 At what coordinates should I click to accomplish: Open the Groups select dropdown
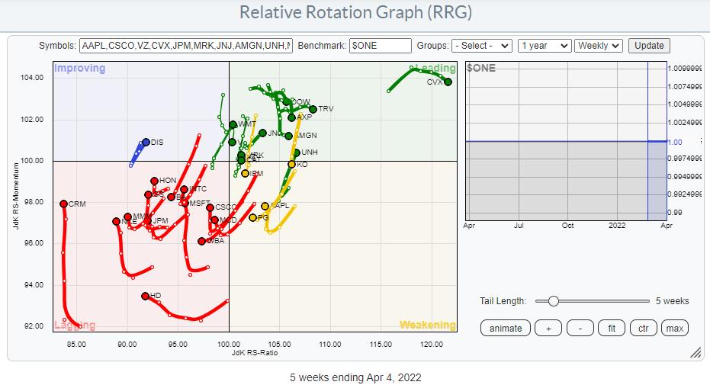click(481, 46)
